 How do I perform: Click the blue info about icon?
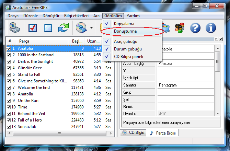pos(211,28)
